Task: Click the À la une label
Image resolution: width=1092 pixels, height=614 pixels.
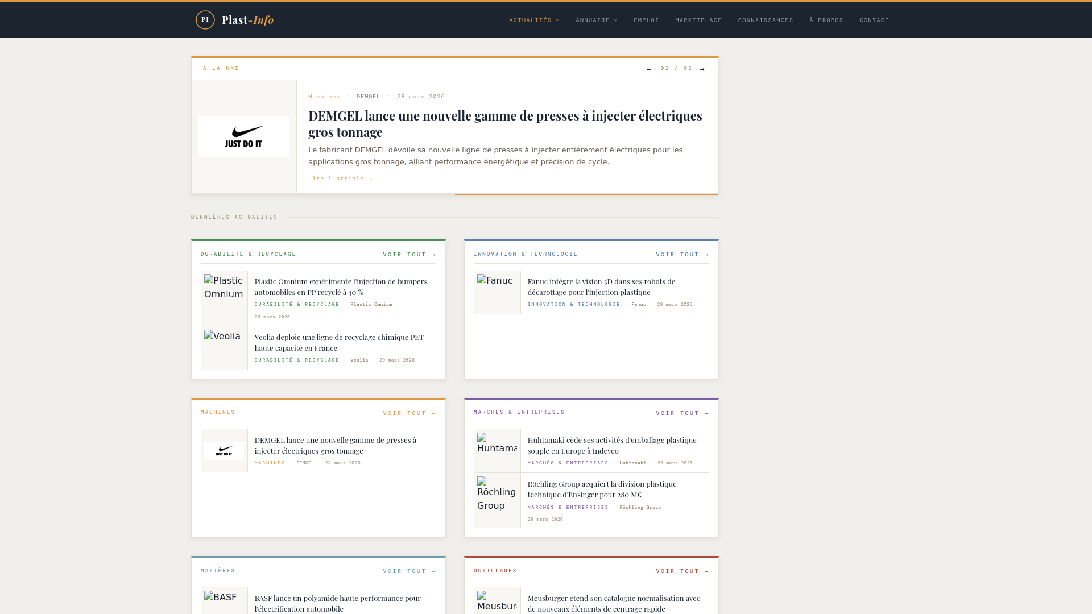Action: 221,68
